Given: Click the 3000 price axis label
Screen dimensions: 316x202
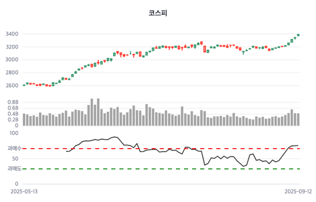Looking at the screenshot, I should 12,60.
